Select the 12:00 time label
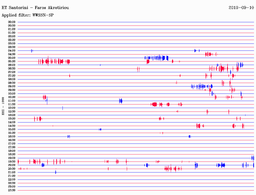Viewport: 256px width, 195px height. [x=11, y=108]
